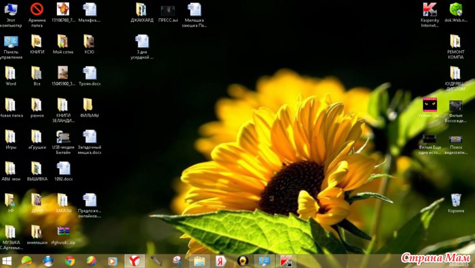This screenshot has height=268, width=475.
Task: Open the Панель управления shortcut
Action: (11, 47)
